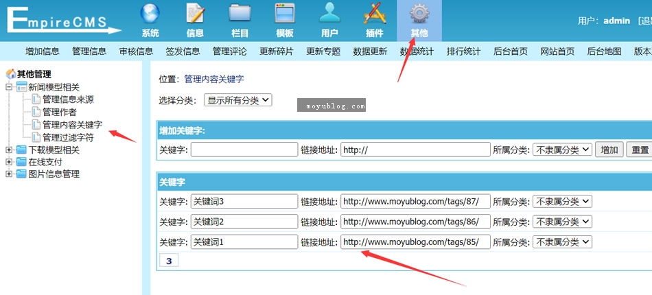Open 所属分类 dropdown for 关键词3 row
The width and height of the screenshot is (652, 295).
(561, 202)
